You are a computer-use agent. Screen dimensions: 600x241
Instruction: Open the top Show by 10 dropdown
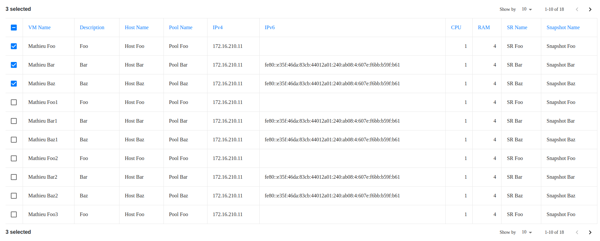coord(526,9)
